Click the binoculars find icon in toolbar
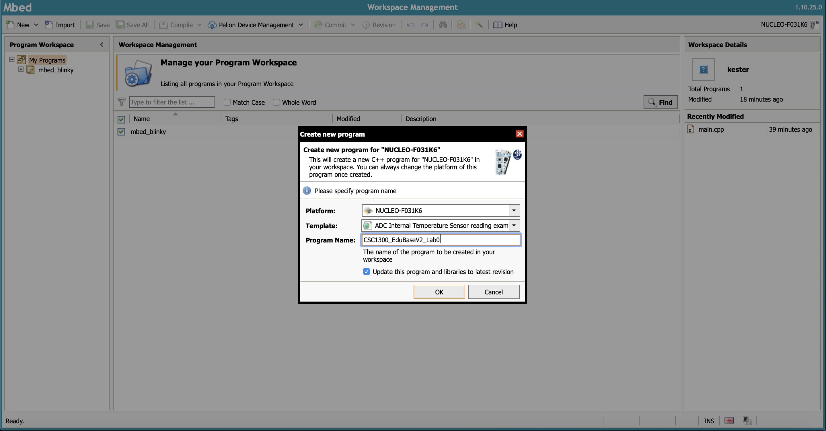The image size is (826, 431). 443,25
